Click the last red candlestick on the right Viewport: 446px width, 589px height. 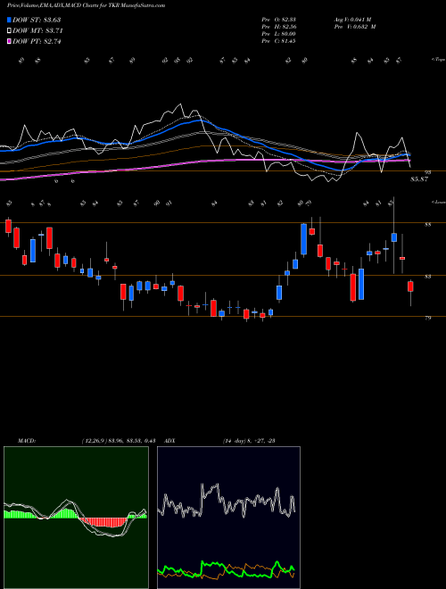(410, 286)
